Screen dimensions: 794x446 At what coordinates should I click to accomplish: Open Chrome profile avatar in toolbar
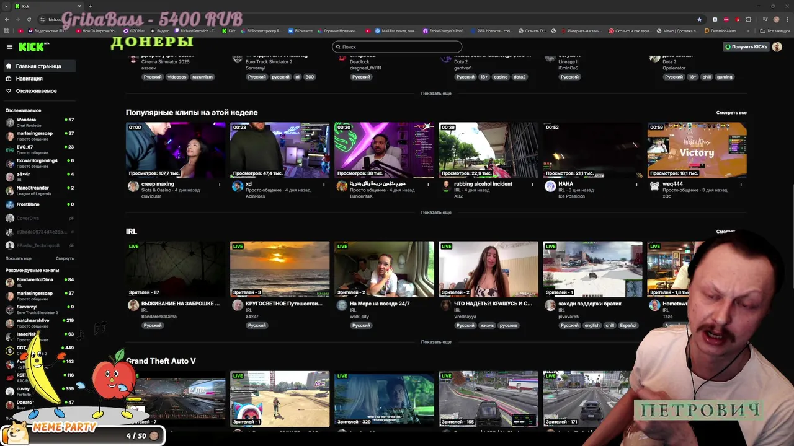(x=777, y=19)
